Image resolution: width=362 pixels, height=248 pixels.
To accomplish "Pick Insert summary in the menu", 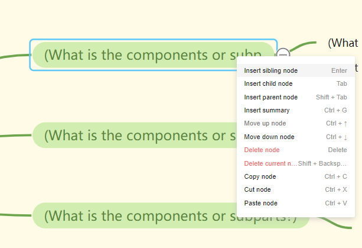I will pos(267,110).
